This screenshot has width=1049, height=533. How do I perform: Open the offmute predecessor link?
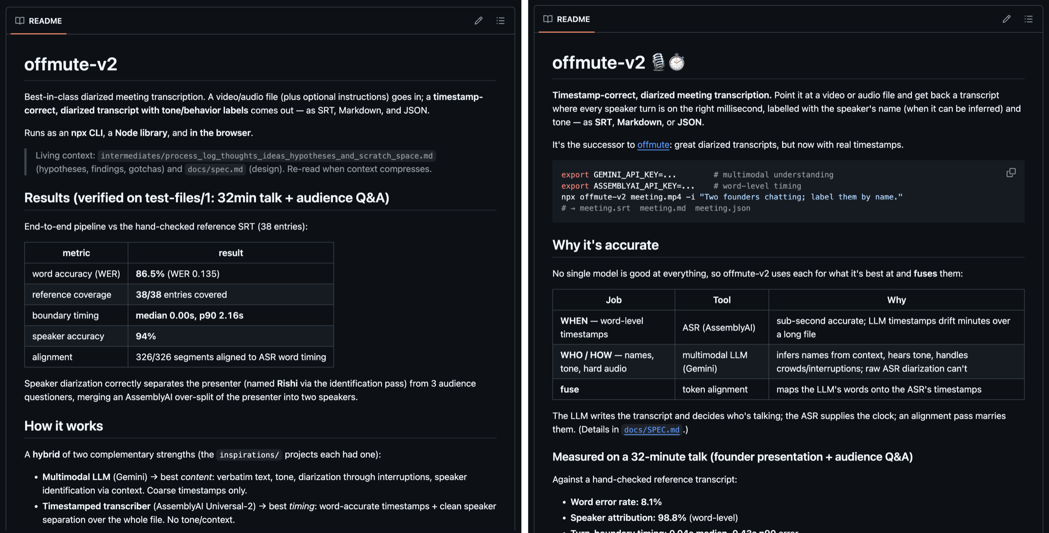[653, 144]
